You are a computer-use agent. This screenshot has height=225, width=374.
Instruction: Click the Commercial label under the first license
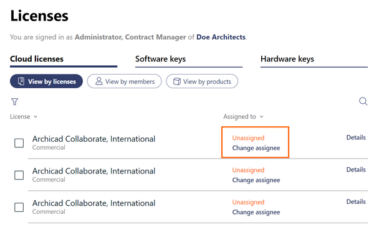point(49,147)
